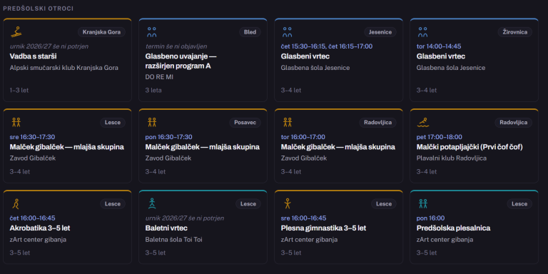Select the Kranjska Gora location tag

click(x=101, y=32)
